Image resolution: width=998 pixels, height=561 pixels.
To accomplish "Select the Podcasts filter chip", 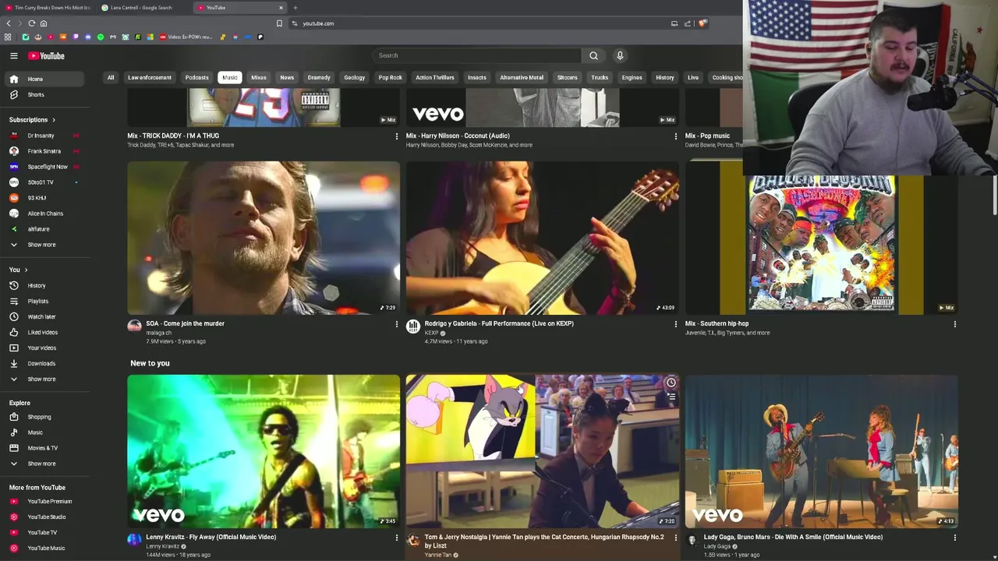I will (196, 78).
